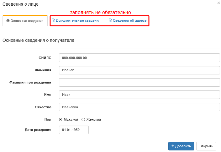The image size is (221, 152).
Task: Click the red text заполнять не обязательно
Action: click(100, 13)
